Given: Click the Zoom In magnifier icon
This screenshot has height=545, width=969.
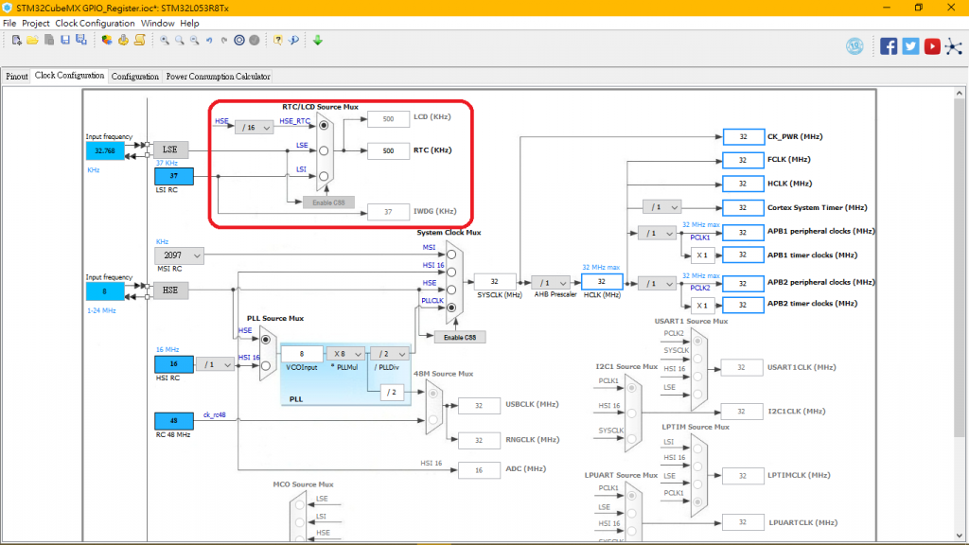Looking at the screenshot, I should [165, 40].
